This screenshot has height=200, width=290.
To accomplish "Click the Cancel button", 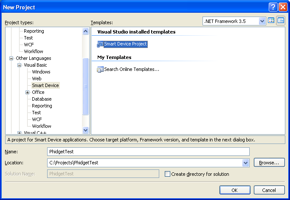I will point(269,190).
